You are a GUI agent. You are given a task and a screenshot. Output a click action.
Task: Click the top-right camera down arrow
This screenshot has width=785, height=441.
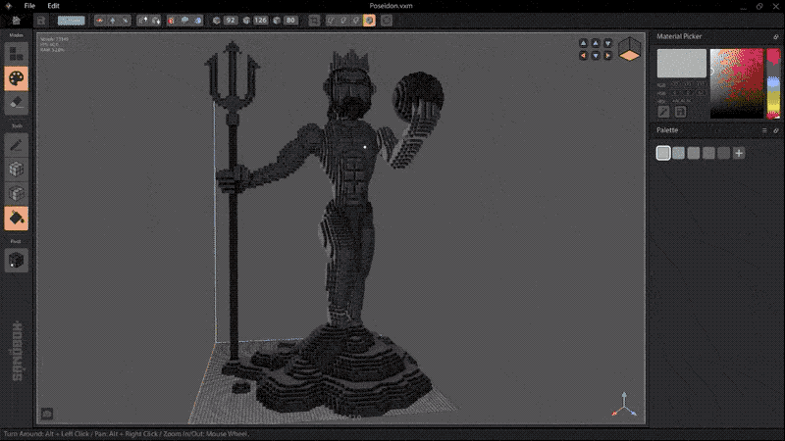click(607, 43)
